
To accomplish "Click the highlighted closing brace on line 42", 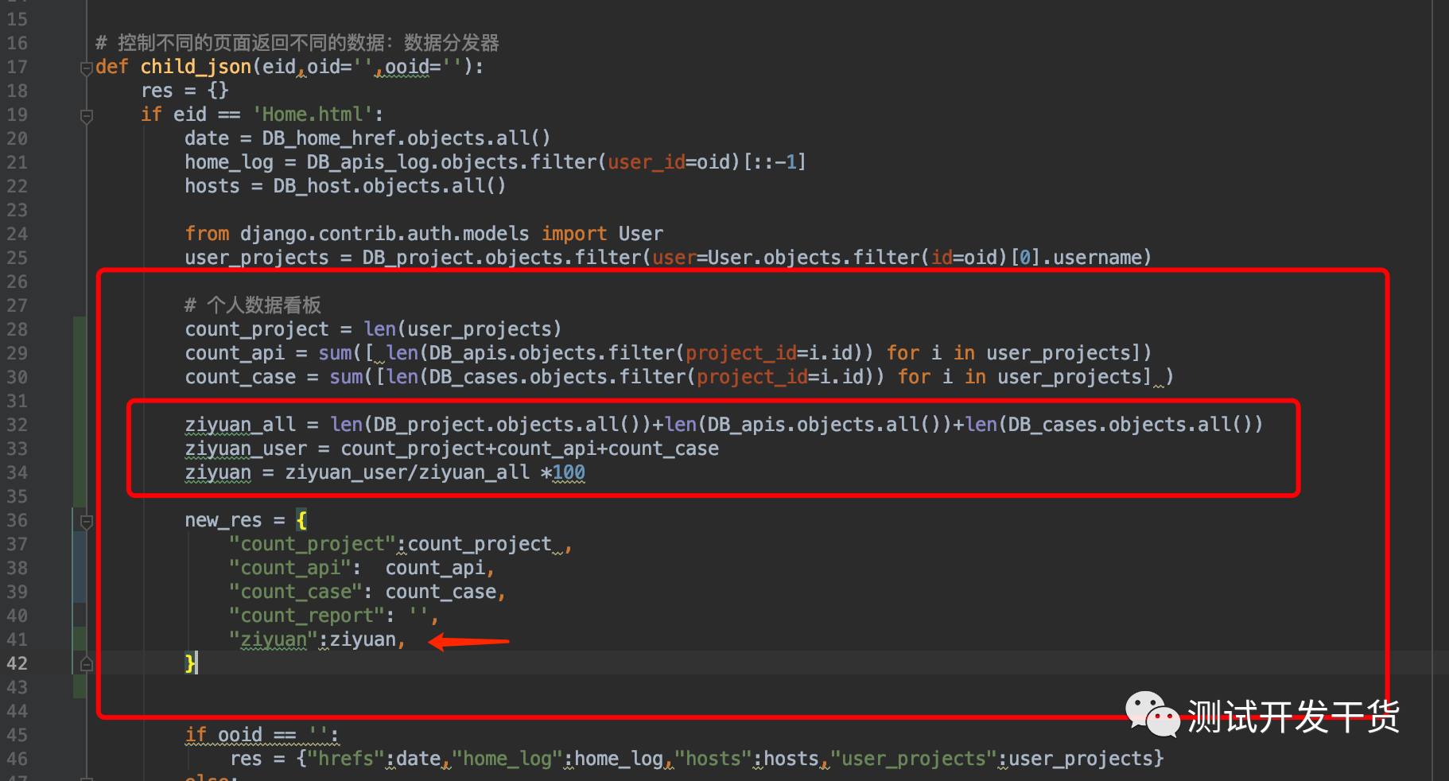I will [190, 663].
